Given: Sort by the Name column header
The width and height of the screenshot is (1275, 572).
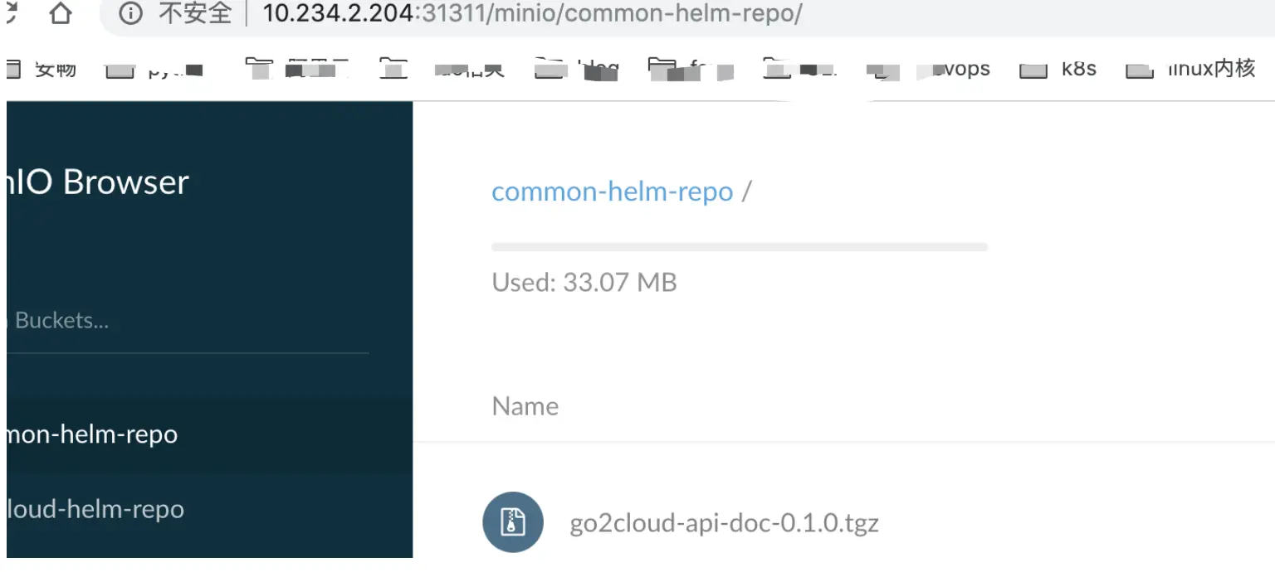Looking at the screenshot, I should pyautogui.click(x=525, y=406).
